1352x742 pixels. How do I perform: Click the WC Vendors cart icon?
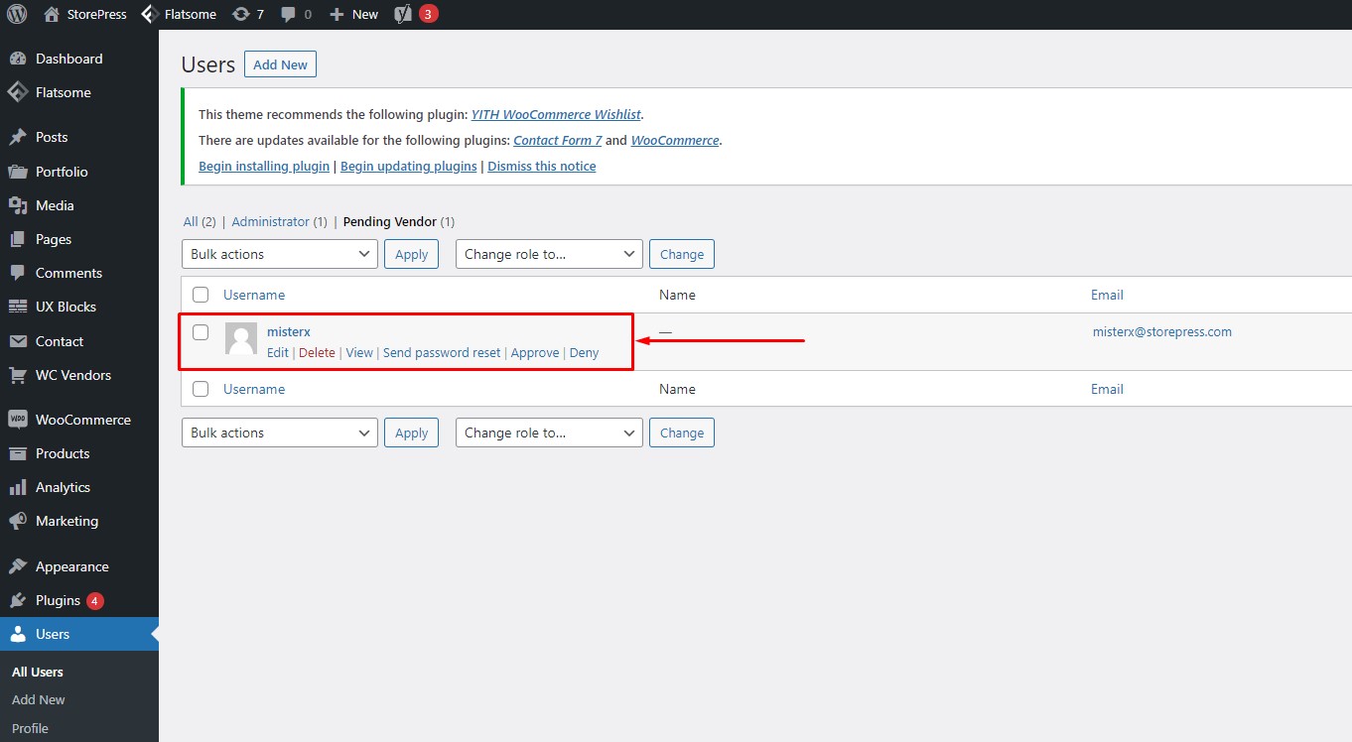coord(18,375)
